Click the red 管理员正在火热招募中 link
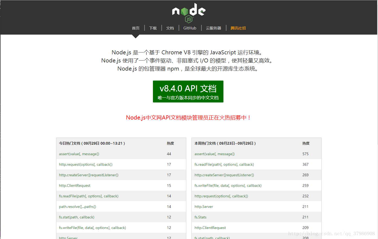The width and height of the screenshot is (378, 239). [x=189, y=118]
